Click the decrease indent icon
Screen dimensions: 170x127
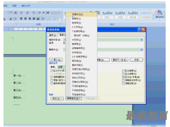point(39,13)
